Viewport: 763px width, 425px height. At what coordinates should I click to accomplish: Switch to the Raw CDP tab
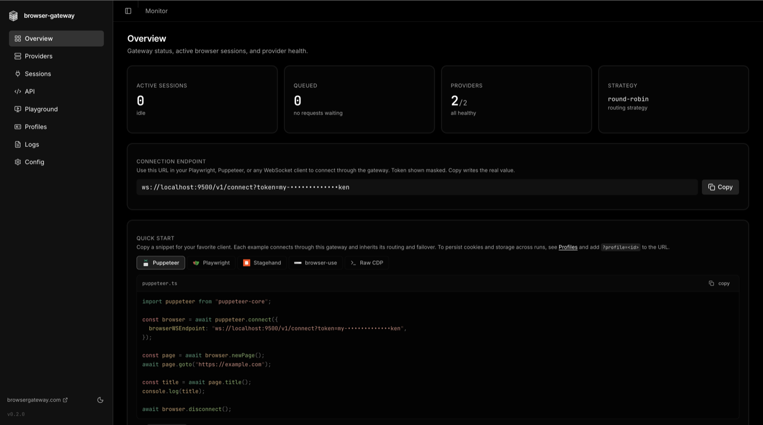click(x=367, y=263)
